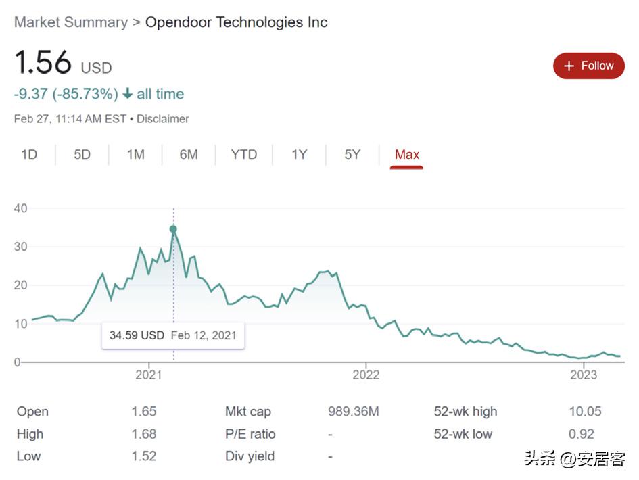Click the peak data point on chart
The height and width of the screenshot is (480, 639).
[x=173, y=229]
